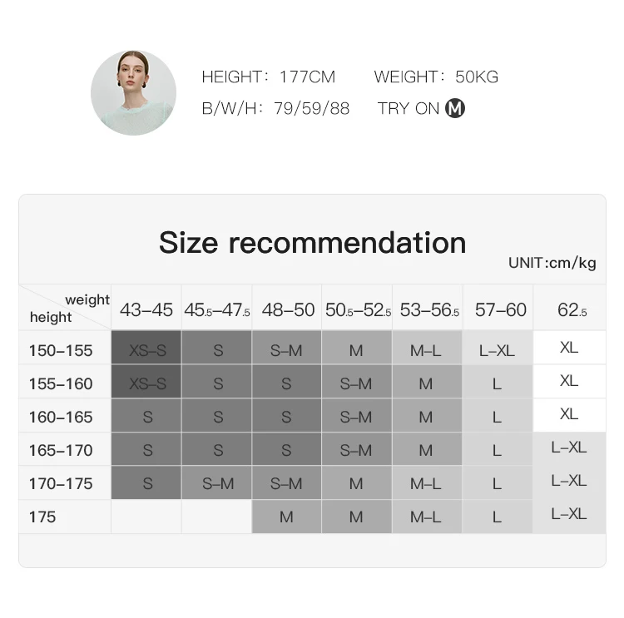Click the UNIT:cm/kg label

pos(552,263)
